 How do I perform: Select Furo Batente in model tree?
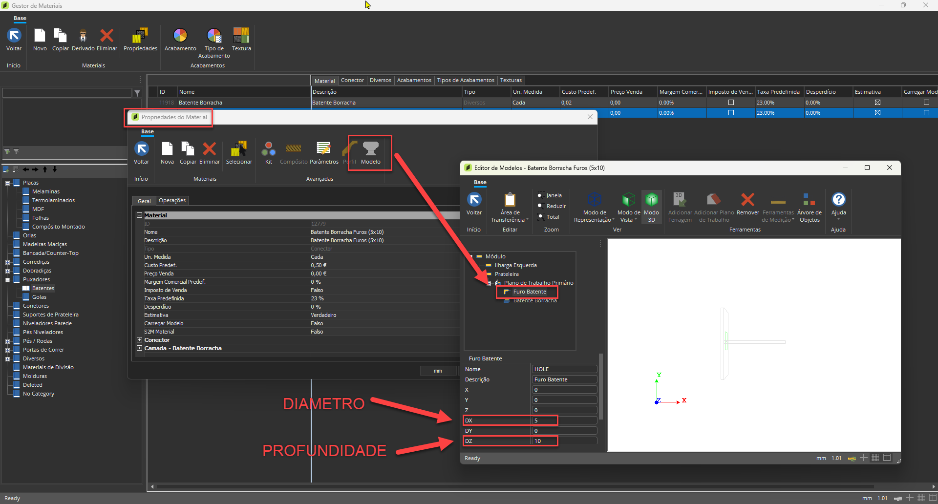coord(530,292)
